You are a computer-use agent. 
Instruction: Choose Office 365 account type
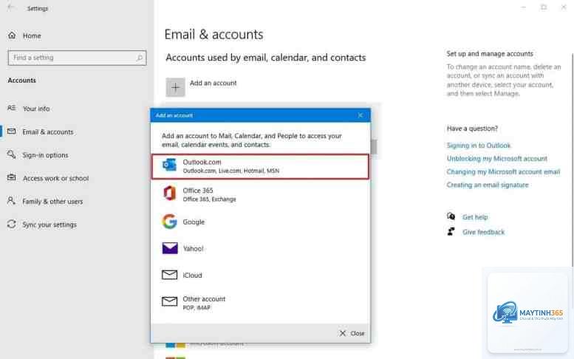(260, 194)
